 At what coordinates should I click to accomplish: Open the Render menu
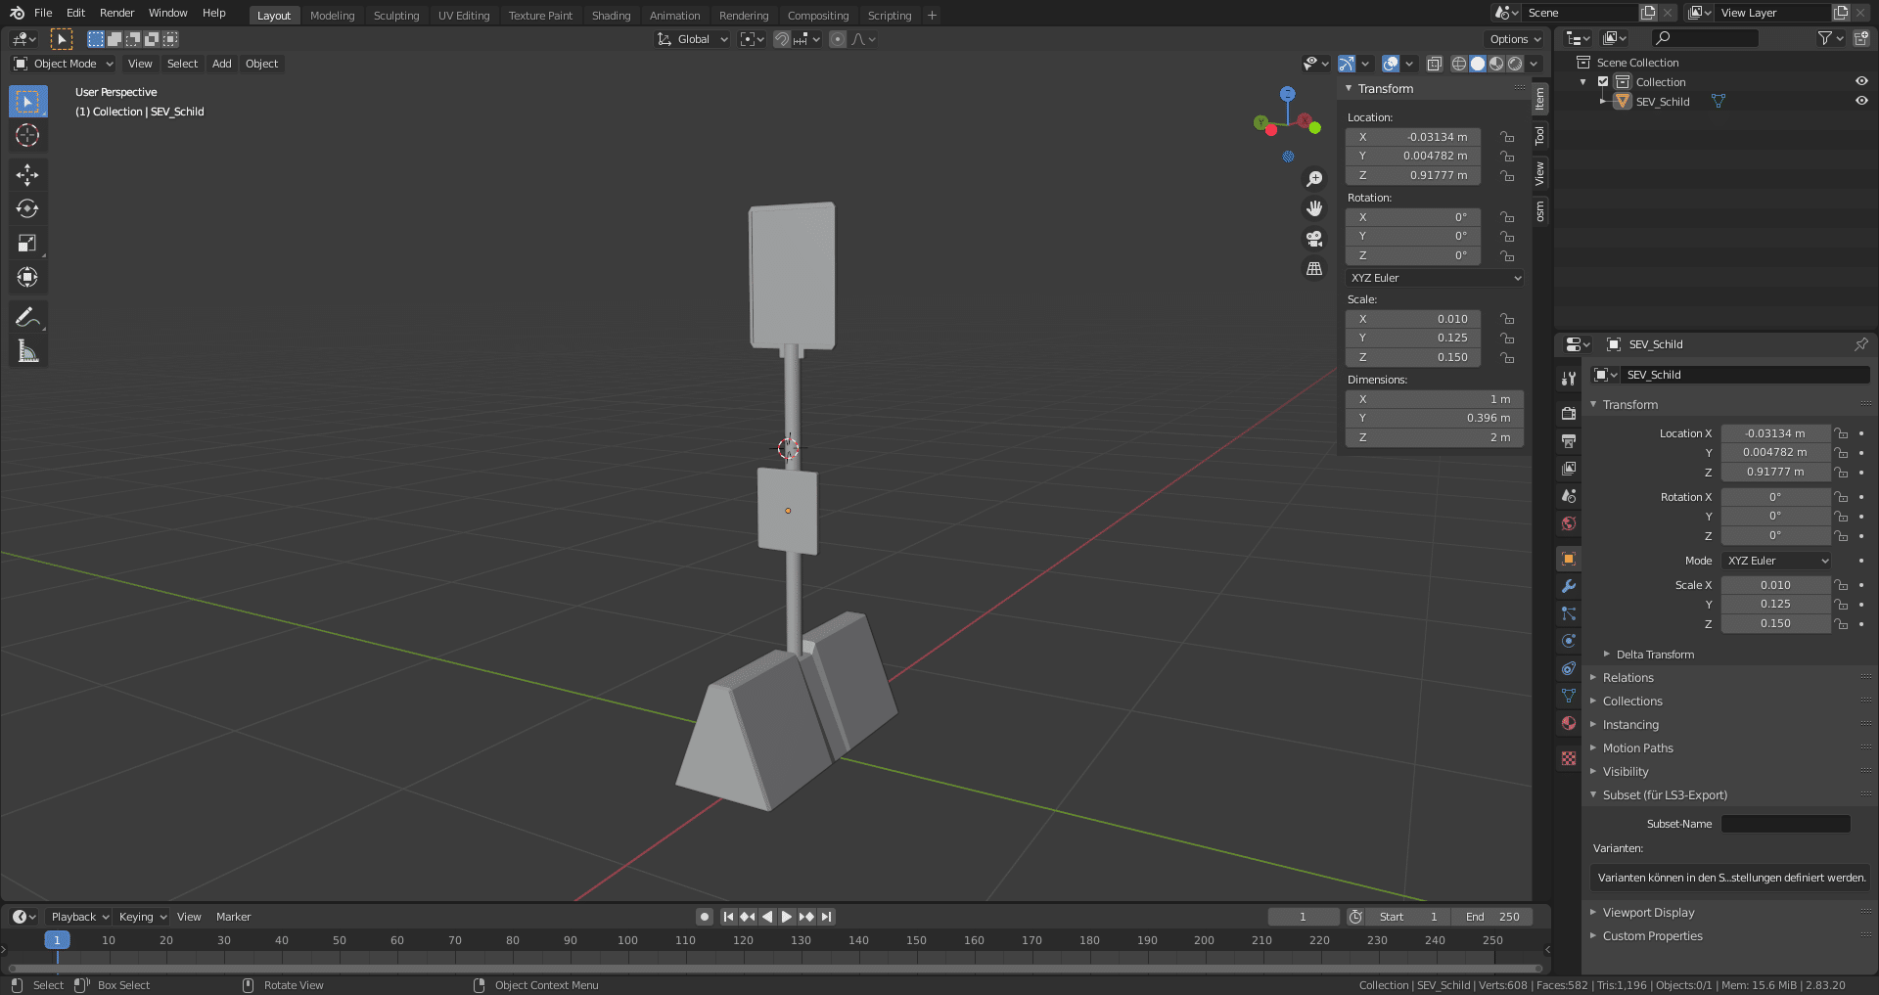pos(116,13)
